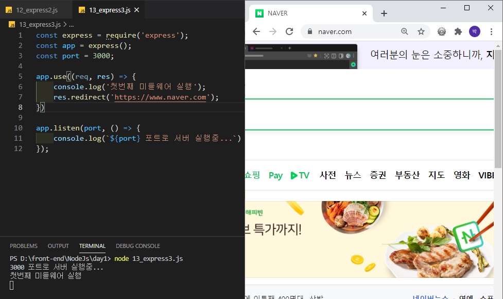Open 부동산 real estate link
This screenshot has height=299, width=503.
point(407,175)
